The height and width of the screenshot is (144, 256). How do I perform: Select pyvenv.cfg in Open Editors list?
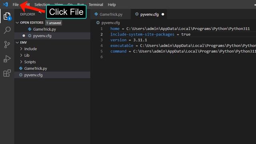click(x=52, y=36)
